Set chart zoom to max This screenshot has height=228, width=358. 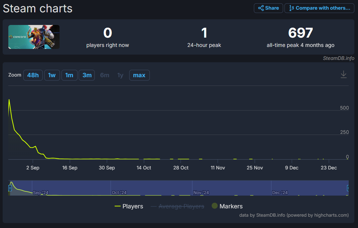pos(139,75)
